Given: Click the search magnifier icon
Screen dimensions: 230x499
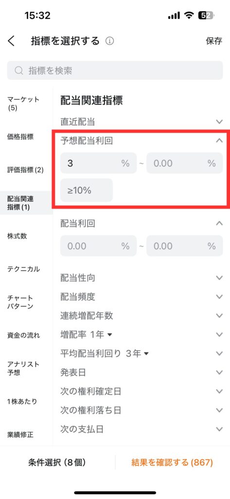Looking at the screenshot, I should (19, 70).
